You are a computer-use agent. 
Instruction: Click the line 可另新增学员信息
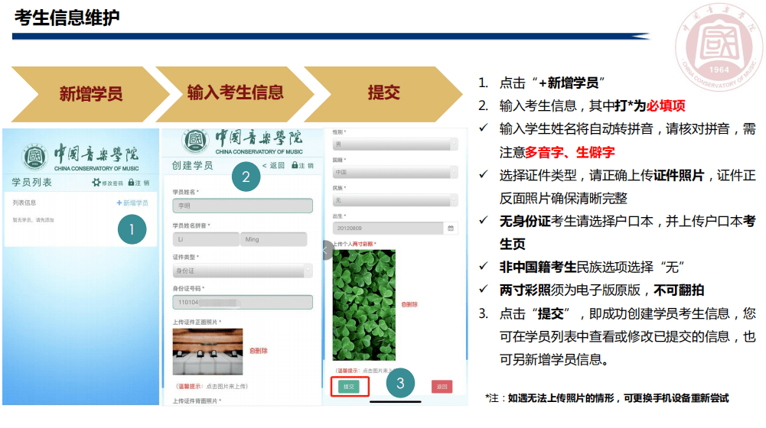(x=554, y=360)
